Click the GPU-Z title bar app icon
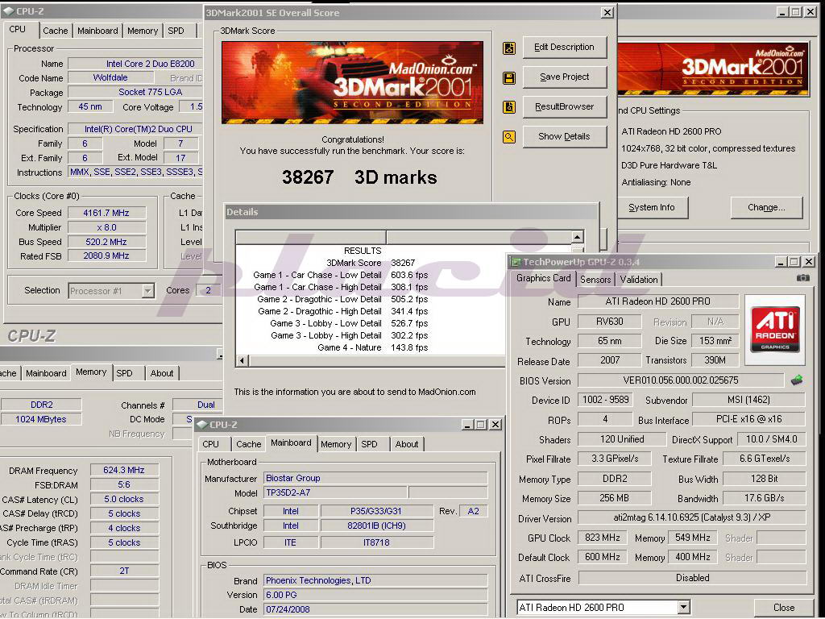This screenshot has height=619, width=825. 516,262
